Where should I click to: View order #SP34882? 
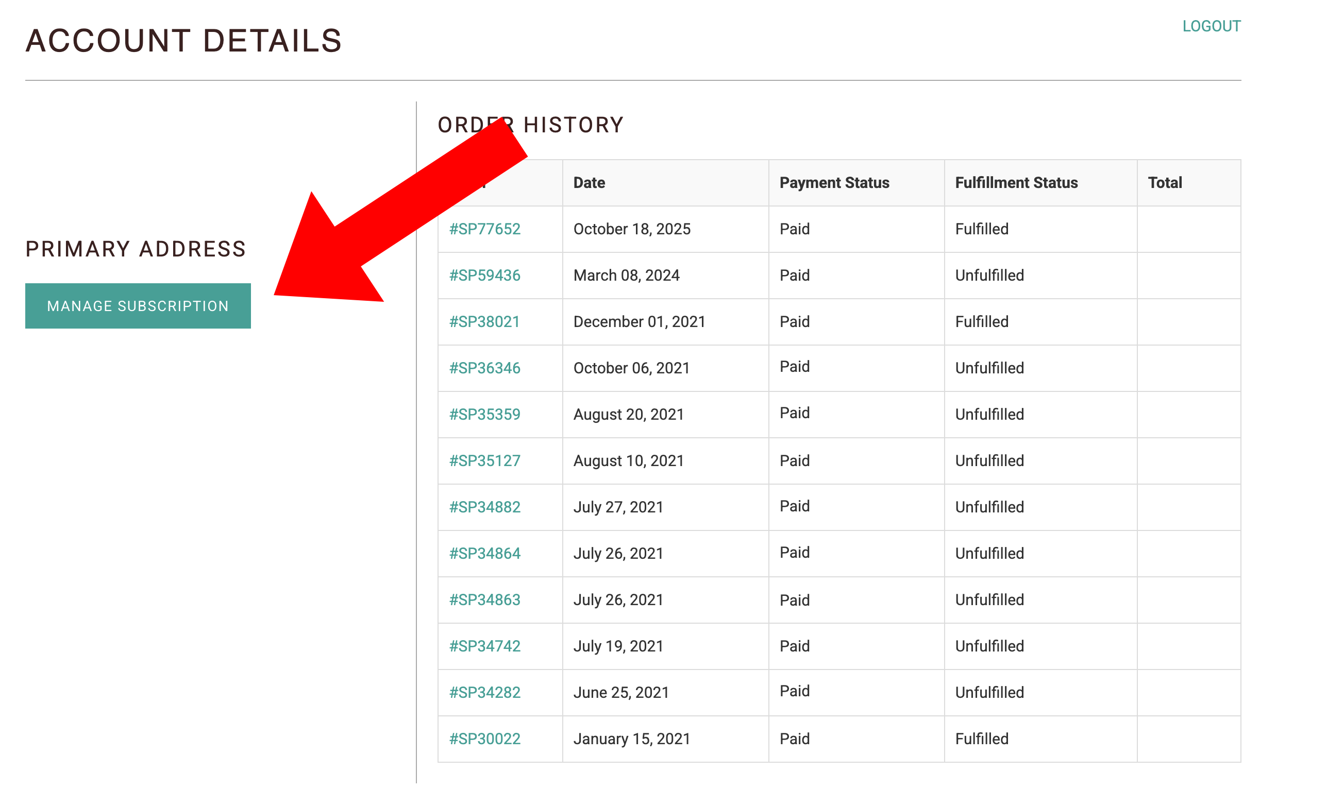pyautogui.click(x=484, y=507)
